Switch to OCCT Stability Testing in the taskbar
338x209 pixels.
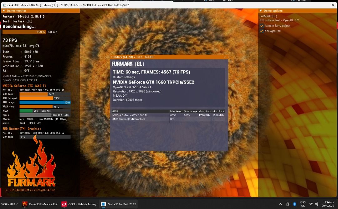(x=79, y=204)
